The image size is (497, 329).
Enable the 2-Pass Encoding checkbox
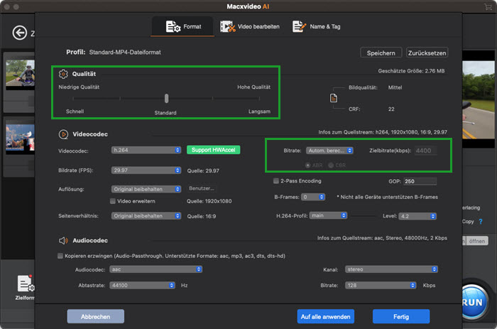click(x=276, y=180)
